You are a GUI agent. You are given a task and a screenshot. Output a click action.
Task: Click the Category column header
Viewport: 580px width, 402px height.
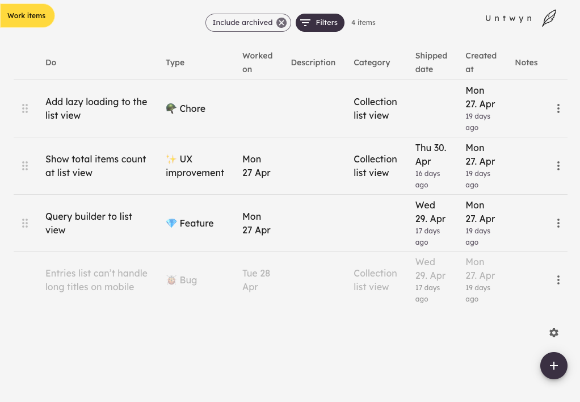pos(372,62)
